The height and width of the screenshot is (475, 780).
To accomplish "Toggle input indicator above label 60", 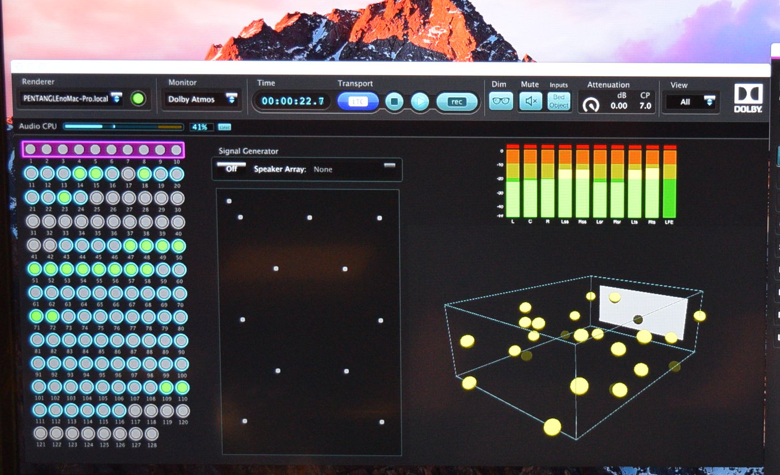I will pyautogui.click(x=179, y=270).
